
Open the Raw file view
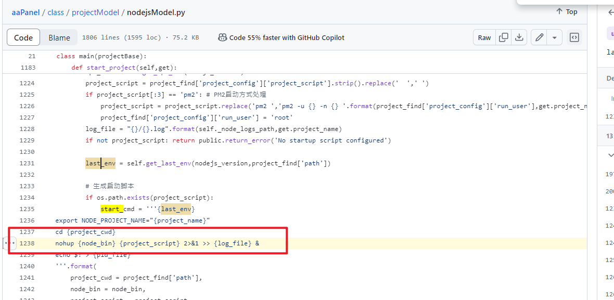(484, 37)
